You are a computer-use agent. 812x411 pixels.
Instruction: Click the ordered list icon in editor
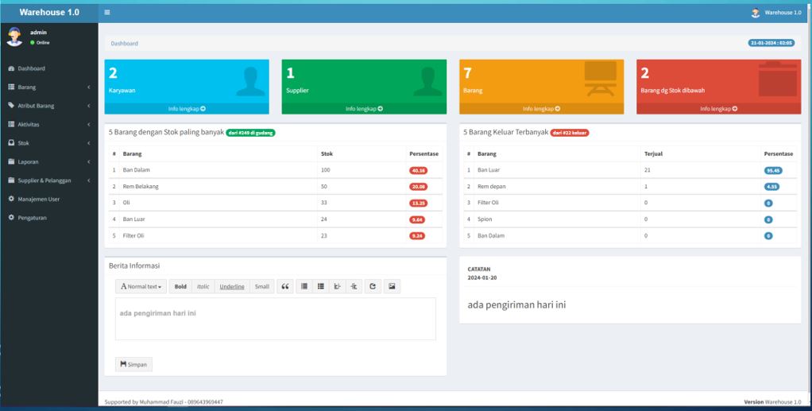pos(321,286)
